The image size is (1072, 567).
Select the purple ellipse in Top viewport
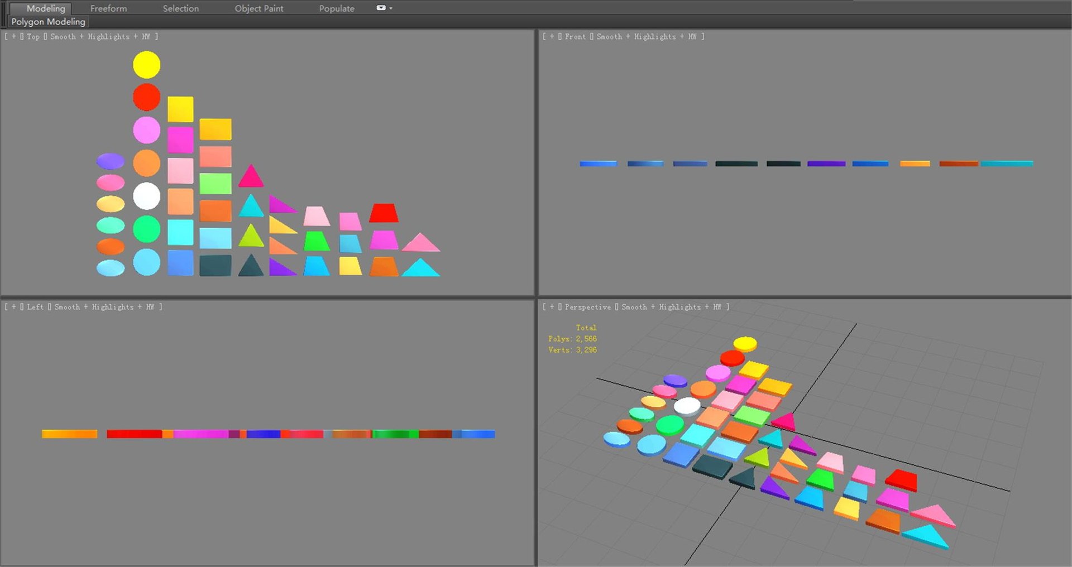coord(111,161)
